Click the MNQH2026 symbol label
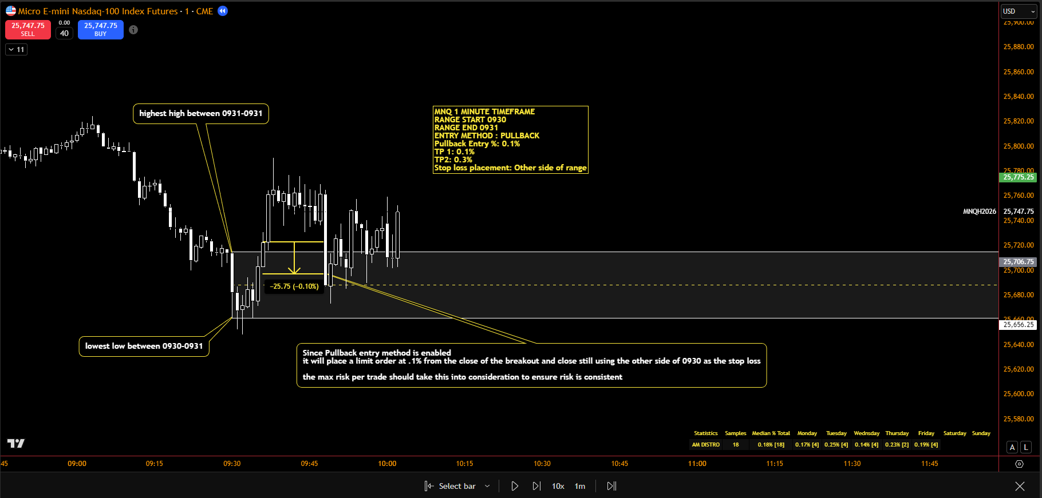Screen dimensions: 1042x498 980,212
